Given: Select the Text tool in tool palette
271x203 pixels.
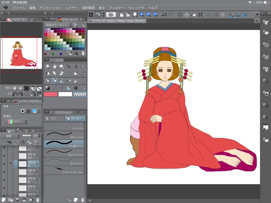Looking at the screenshot, I should point(76,67).
